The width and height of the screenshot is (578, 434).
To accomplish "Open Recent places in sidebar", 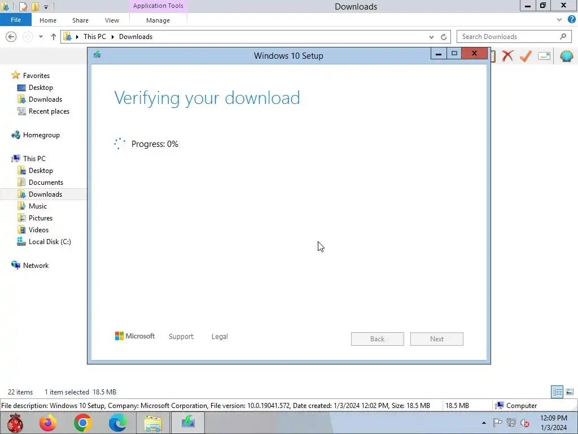I will pyautogui.click(x=49, y=111).
